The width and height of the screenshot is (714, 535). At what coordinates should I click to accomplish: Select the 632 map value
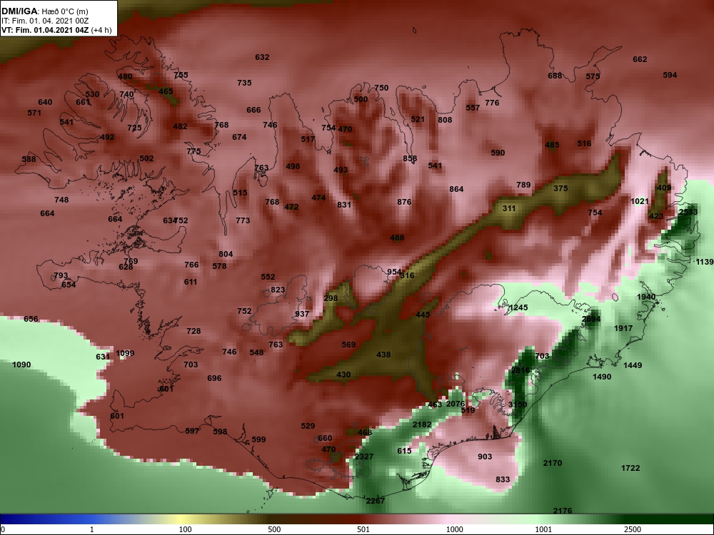click(262, 57)
